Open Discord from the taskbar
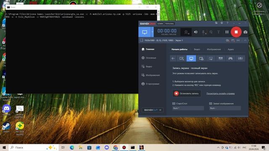Image resolution: width=269 pixels, height=151 pixels. [x=106, y=147]
